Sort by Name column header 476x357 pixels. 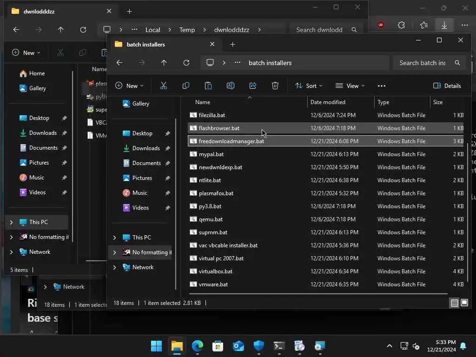(x=247, y=102)
